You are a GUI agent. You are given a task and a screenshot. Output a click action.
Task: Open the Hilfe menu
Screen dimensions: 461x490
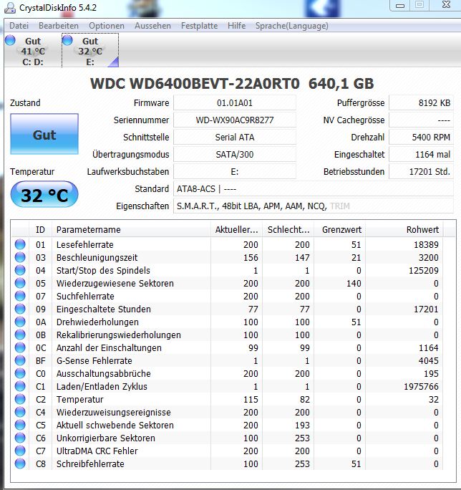236,26
